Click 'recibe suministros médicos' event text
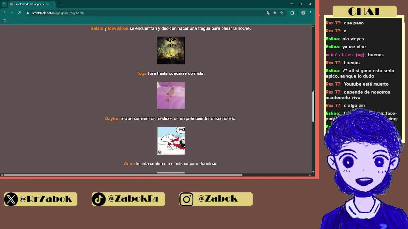408x229 pixels. click(178, 119)
